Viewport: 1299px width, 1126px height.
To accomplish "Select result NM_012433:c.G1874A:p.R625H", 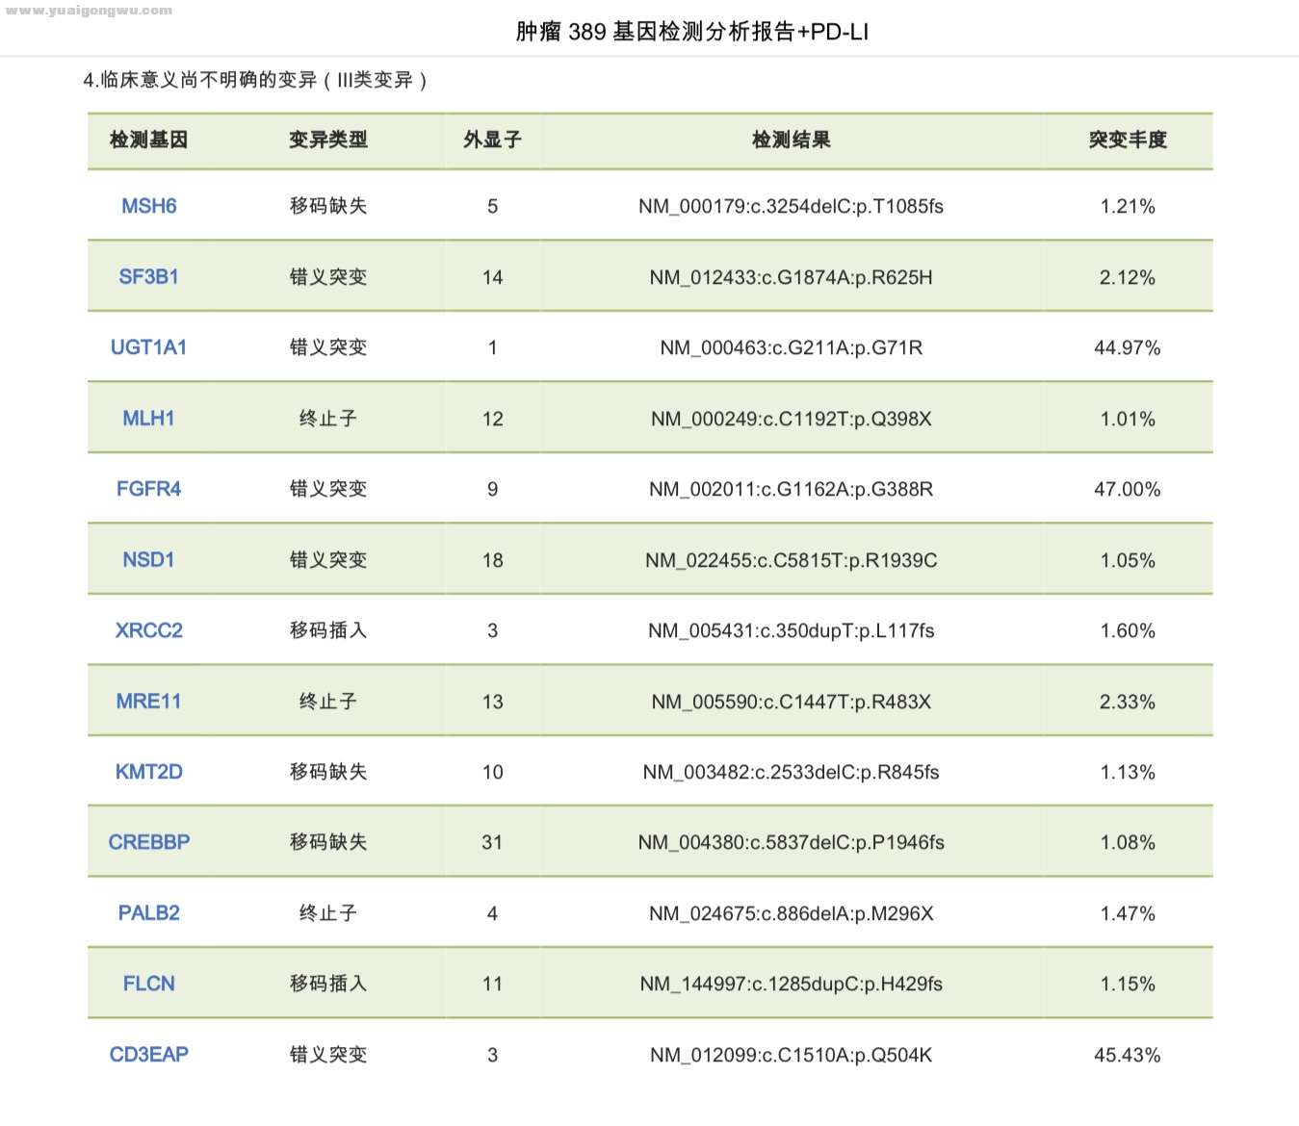I will [792, 277].
